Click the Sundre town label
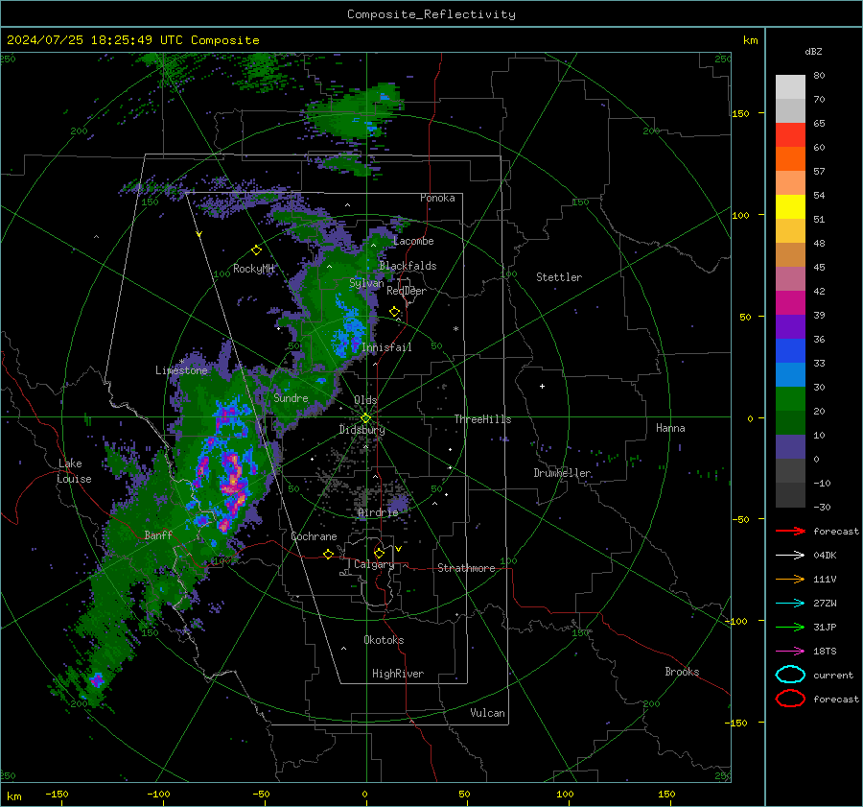Screen dimensions: 863x807 pos(291,397)
